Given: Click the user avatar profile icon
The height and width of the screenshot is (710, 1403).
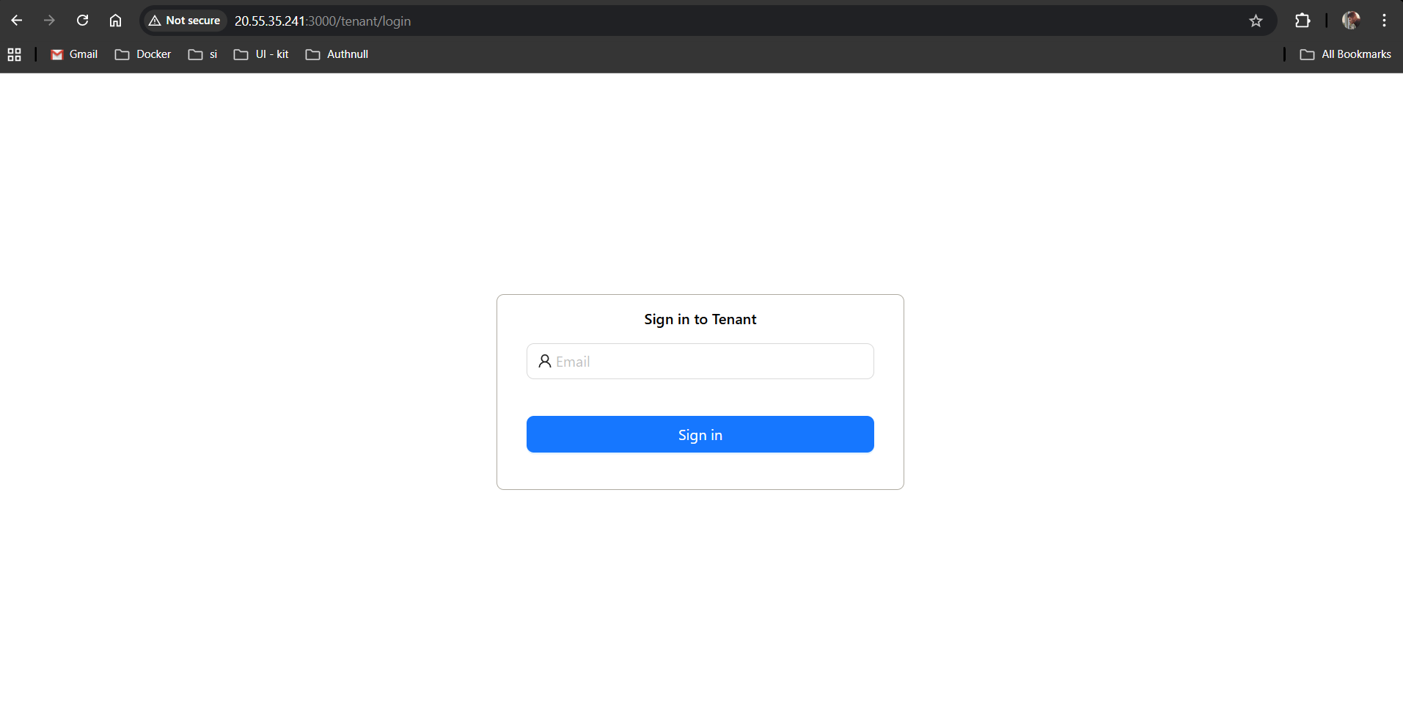Looking at the screenshot, I should click(x=1352, y=20).
